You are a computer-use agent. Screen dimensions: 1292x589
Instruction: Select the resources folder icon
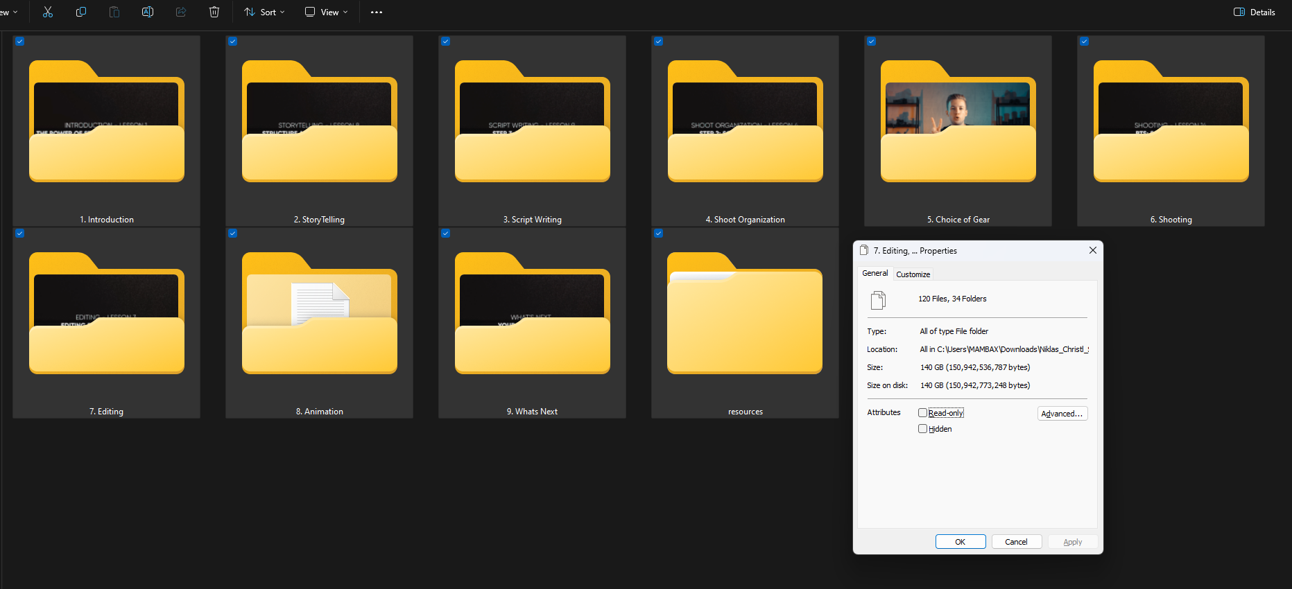click(x=745, y=315)
